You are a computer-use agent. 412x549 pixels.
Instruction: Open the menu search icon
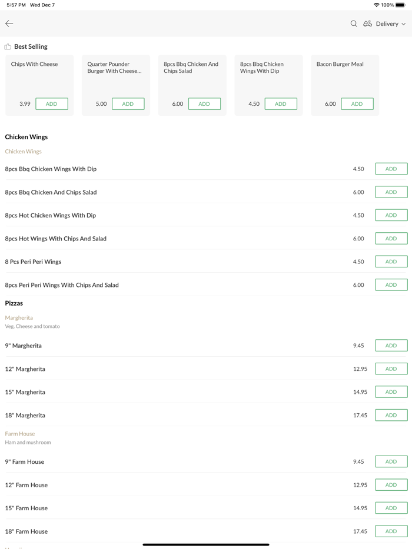354,24
